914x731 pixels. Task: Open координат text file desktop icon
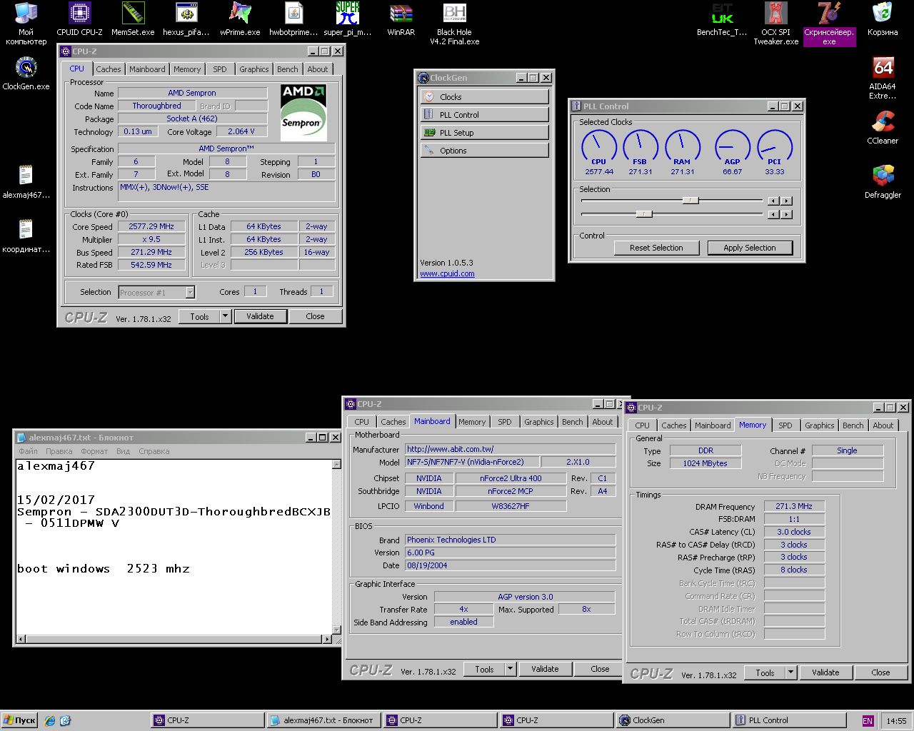[x=26, y=236]
